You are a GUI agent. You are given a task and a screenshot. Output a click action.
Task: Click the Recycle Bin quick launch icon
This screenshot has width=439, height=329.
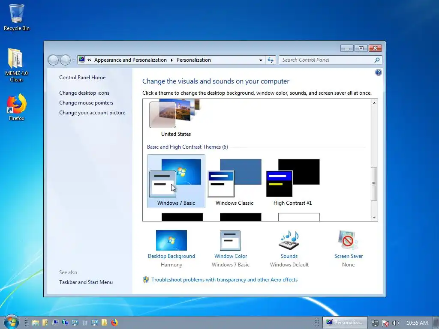(x=84, y=323)
